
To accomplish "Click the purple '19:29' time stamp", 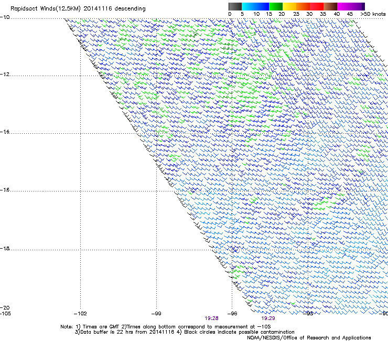I will 268,318.
